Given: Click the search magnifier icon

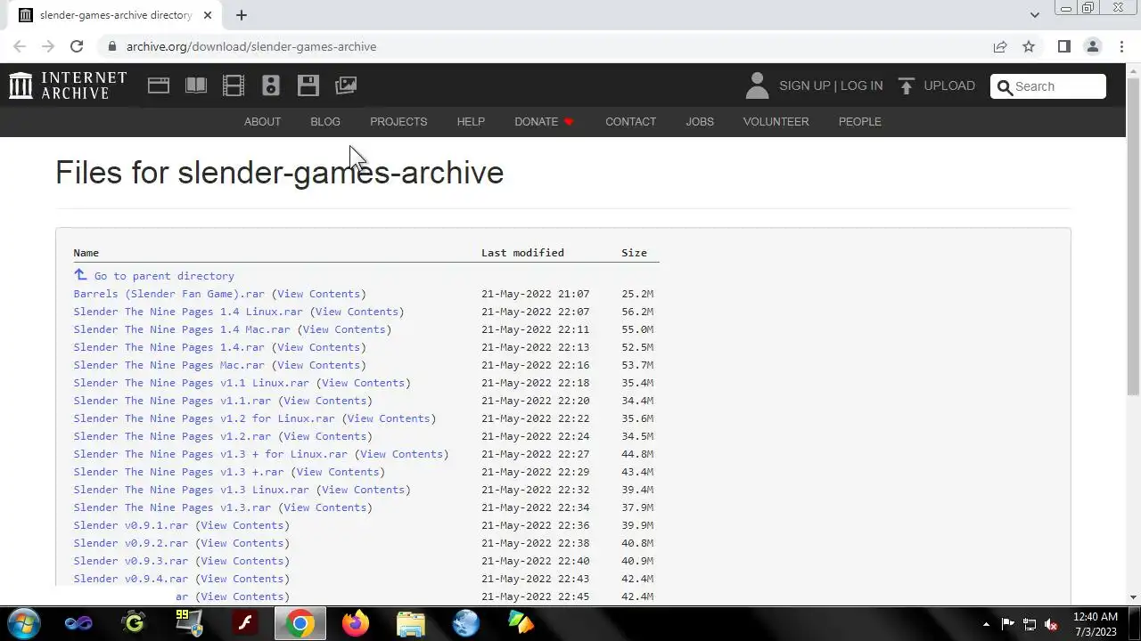Looking at the screenshot, I should 1005,86.
